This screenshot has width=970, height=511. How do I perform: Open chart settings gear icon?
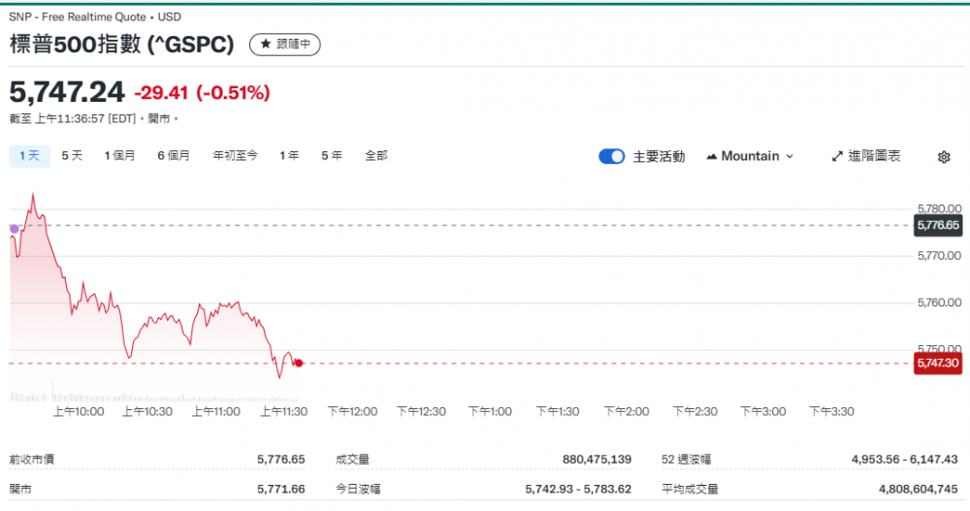[x=944, y=157]
